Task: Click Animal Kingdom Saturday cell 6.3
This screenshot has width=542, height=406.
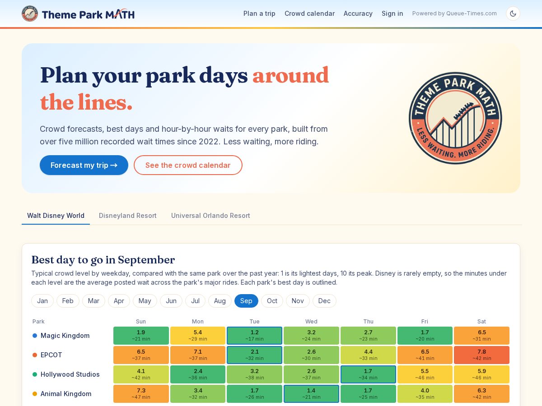Action: (x=481, y=394)
